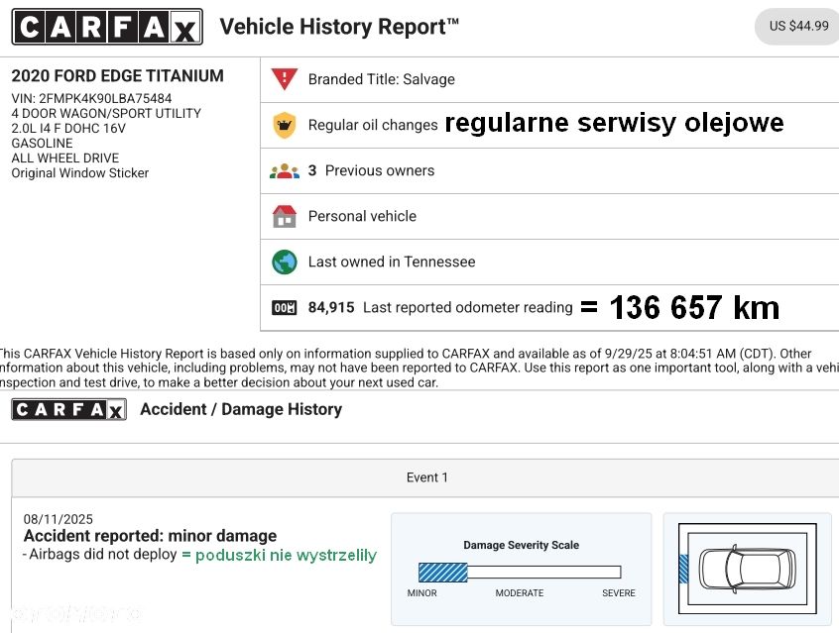
Task: Click the 4 DOOR WAGON/SPORT UTILITY line
Action: pos(106,113)
